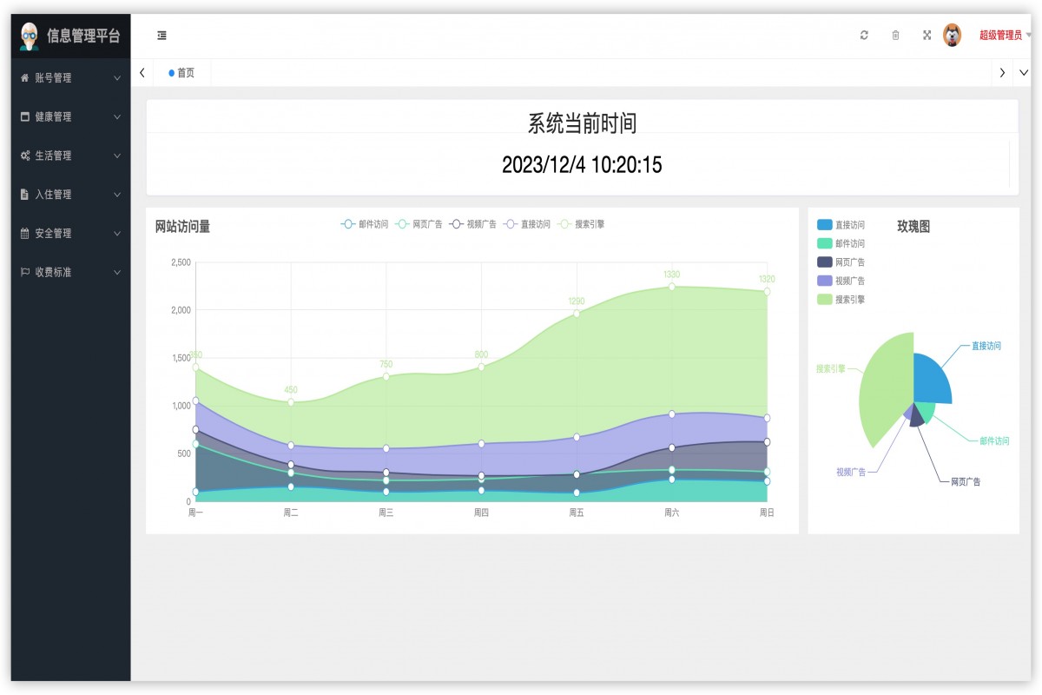Click the hamburger menu icon to collapse sidebar
This screenshot has height=695, width=1042.
pyautogui.click(x=162, y=35)
